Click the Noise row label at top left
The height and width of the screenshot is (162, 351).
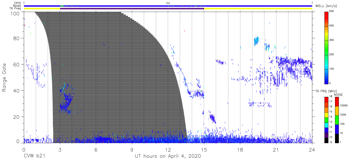coord(17,6)
